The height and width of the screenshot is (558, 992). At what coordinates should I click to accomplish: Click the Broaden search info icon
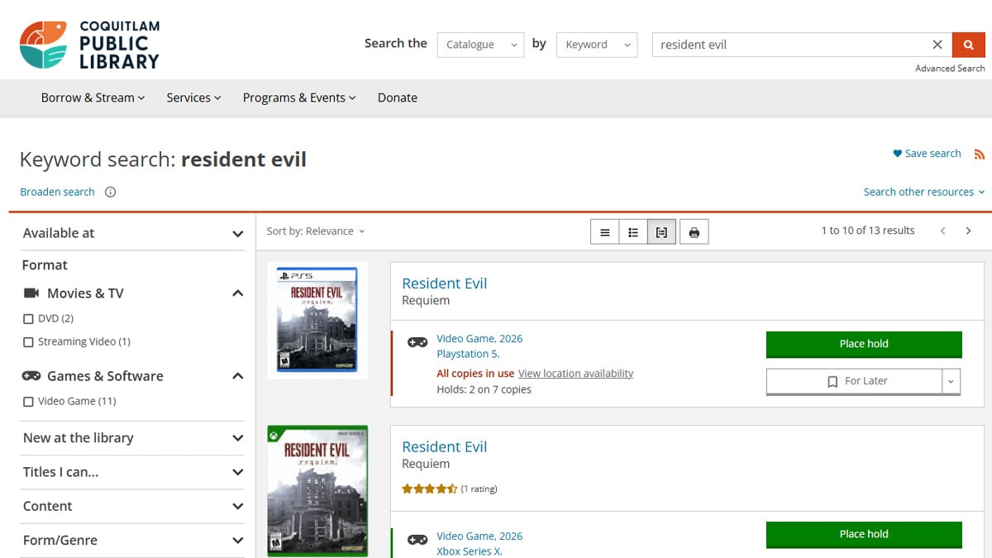tap(111, 192)
